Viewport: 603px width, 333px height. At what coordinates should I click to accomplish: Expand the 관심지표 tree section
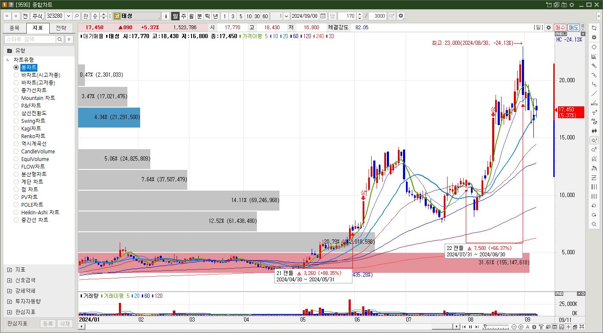[9, 312]
